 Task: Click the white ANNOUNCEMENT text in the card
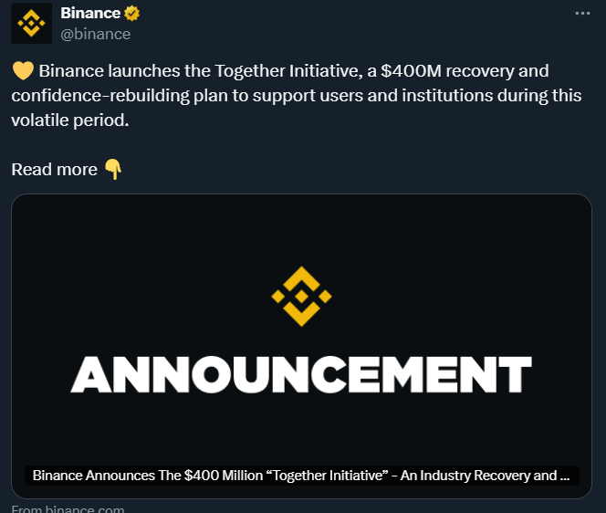(x=301, y=374)
